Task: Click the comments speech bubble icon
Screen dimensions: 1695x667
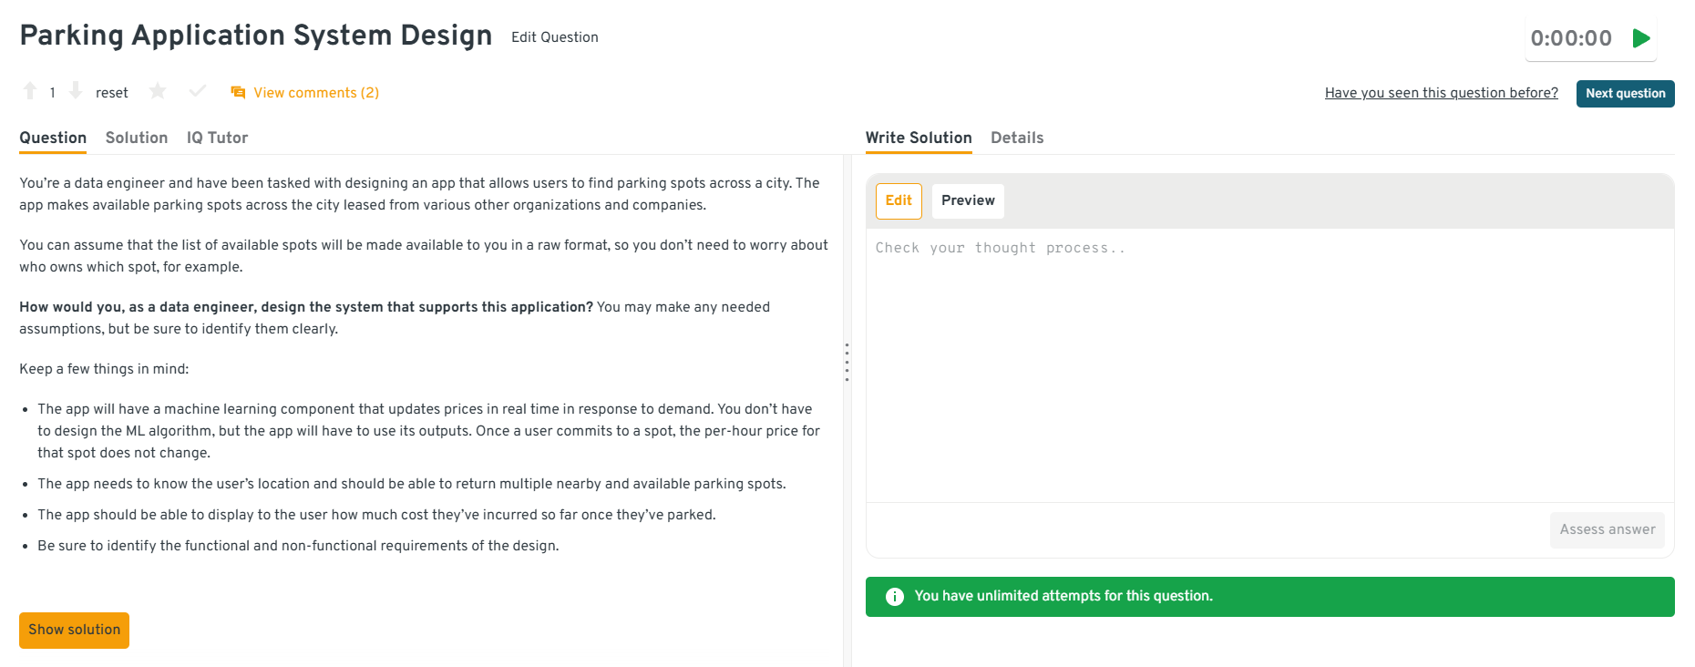Action: [x=238, y=92]
